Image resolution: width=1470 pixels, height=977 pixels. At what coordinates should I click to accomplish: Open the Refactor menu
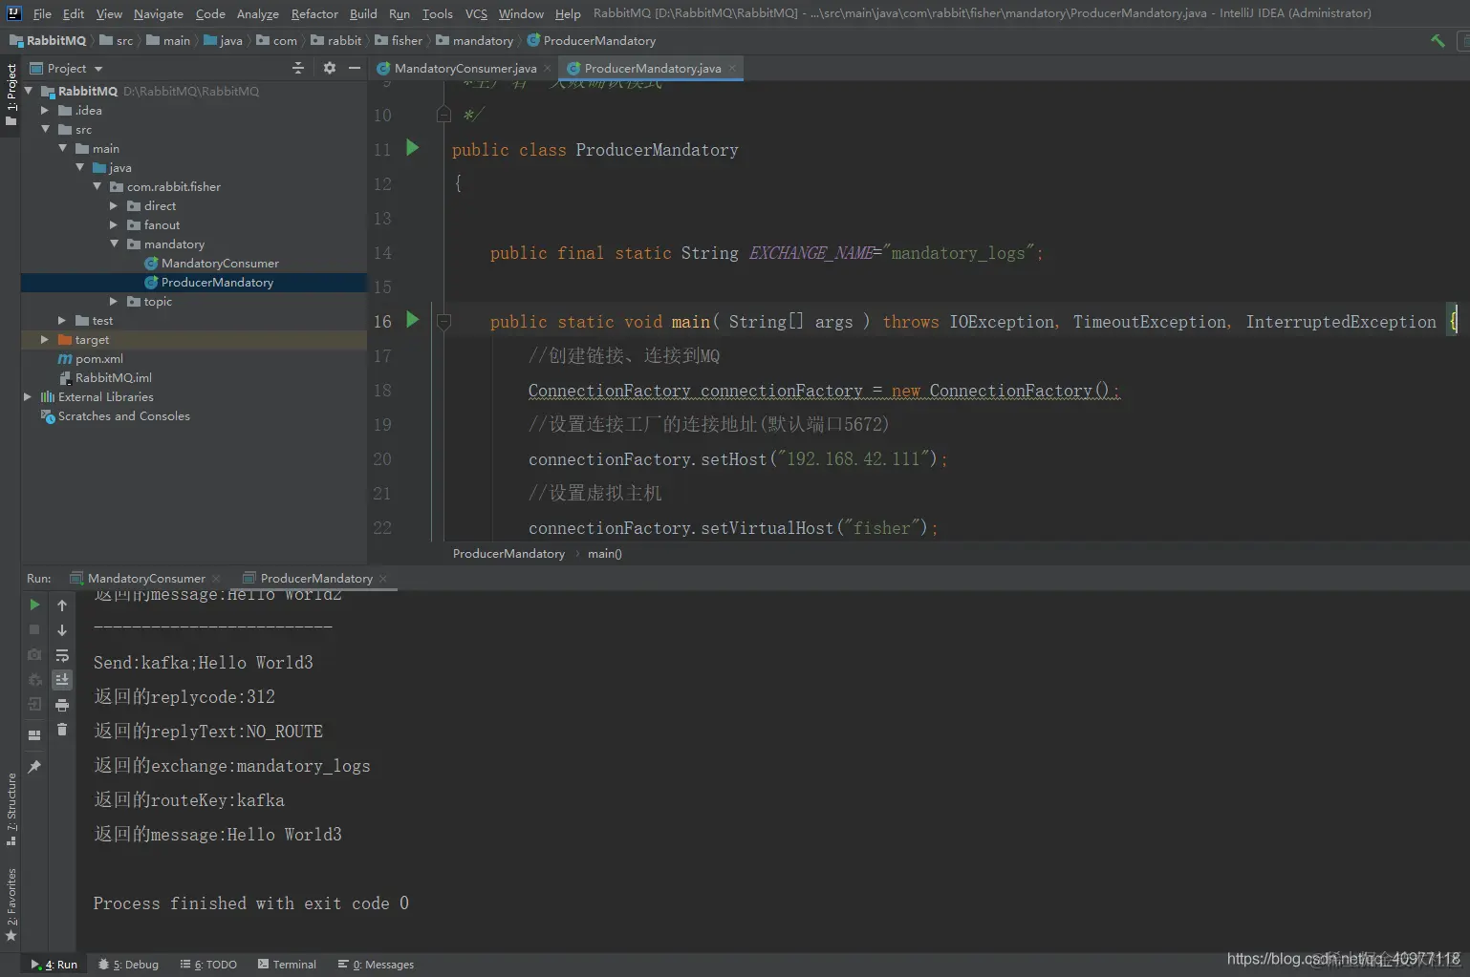pos(314,13)
